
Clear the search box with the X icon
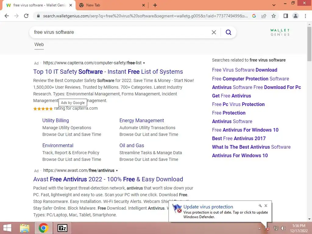214,32
